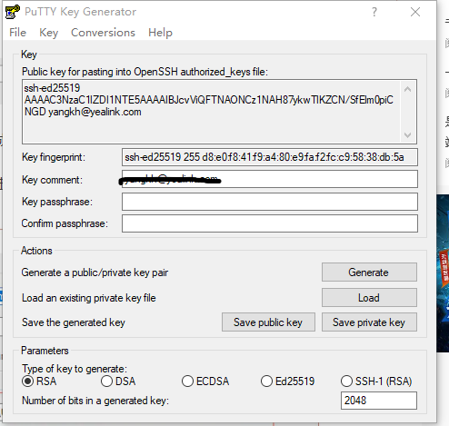
Task: Click the PuTTY Key Generator title bar icon
Action: pos(13,12)
